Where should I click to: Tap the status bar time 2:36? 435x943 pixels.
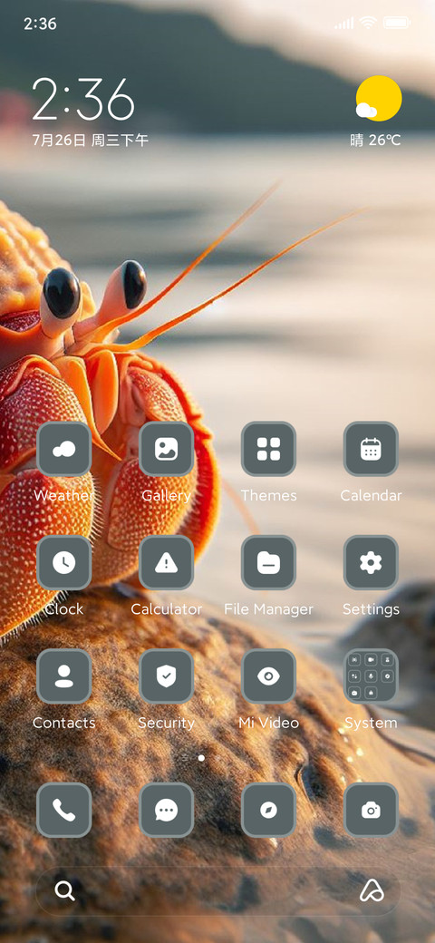pyautogui.click(x=40, y=24)
